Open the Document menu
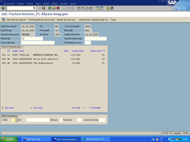 pos(9,4)
